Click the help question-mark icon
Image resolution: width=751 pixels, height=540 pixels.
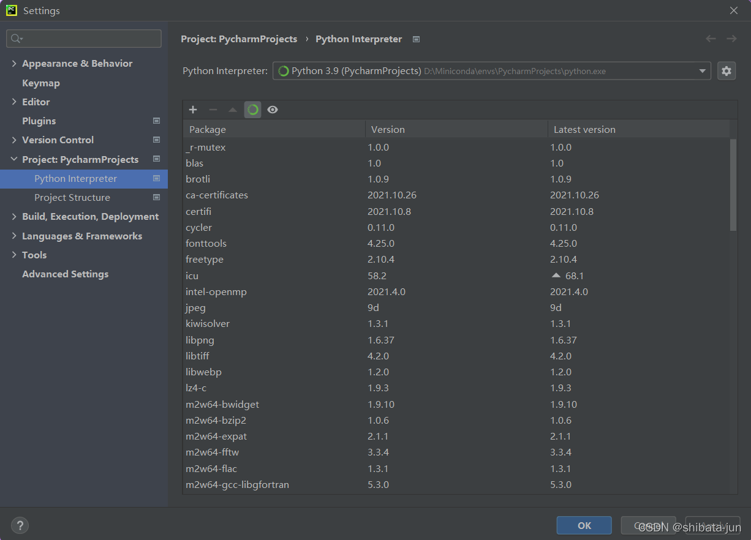pyautogui.click(x=20, y=525)
